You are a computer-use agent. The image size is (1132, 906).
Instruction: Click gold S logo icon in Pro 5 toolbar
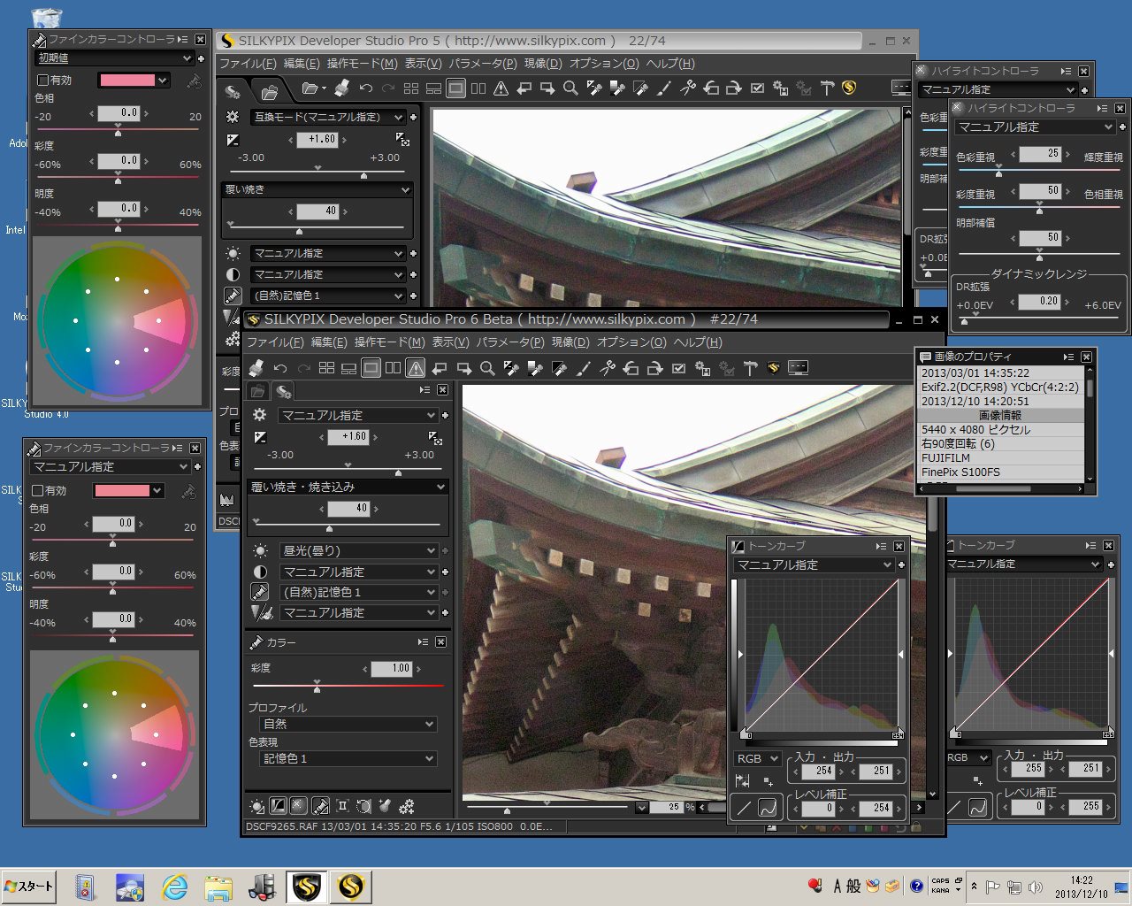coord(849,88)
